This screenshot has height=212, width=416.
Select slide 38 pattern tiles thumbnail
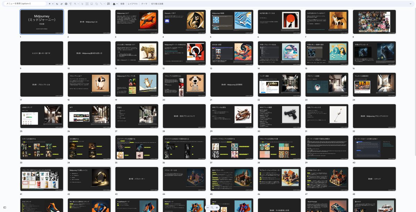279,148
